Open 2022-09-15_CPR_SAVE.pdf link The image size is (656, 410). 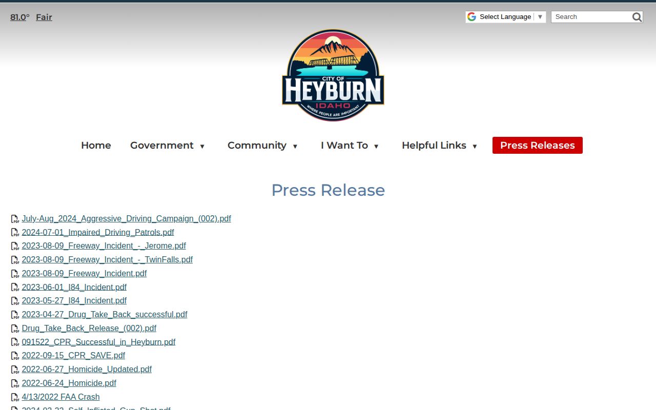click(x=73, y=356)
